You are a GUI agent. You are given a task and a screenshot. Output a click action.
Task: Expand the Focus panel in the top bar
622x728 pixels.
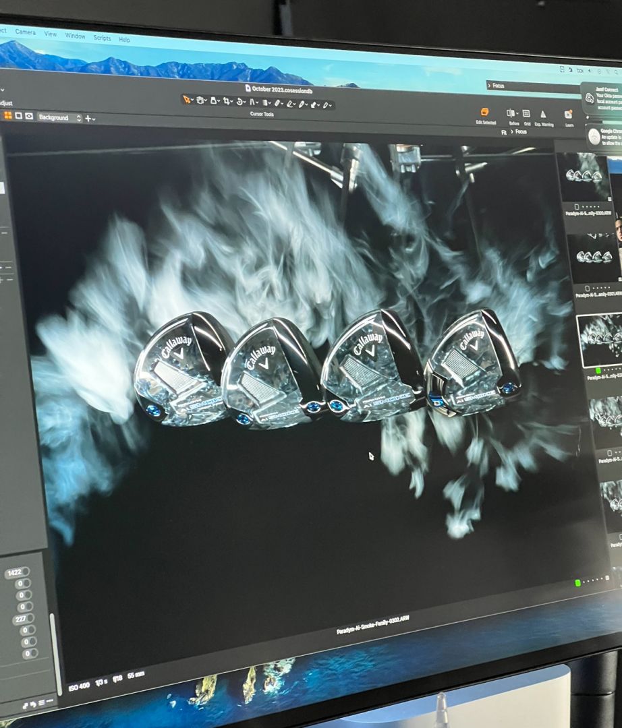tap(489, 86)
